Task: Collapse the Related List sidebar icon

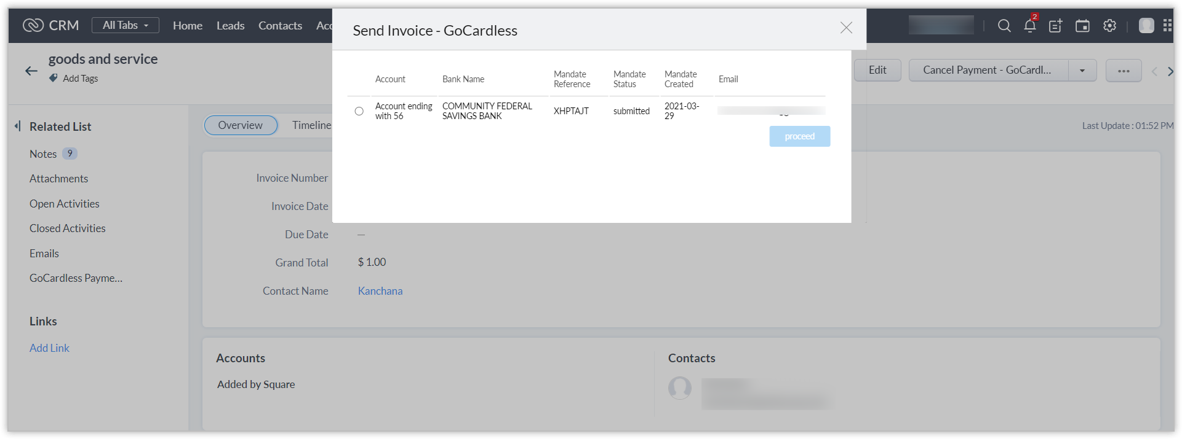Action: (x=17, y=126)
